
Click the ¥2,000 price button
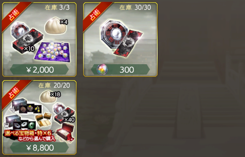pyautogui.click(x=39, y=70)
